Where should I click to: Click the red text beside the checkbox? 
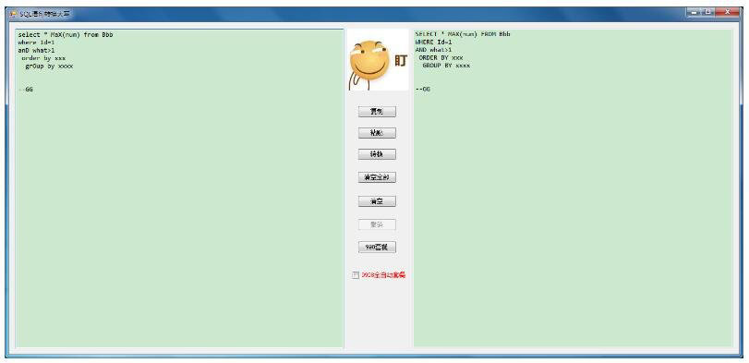(383, 275)
